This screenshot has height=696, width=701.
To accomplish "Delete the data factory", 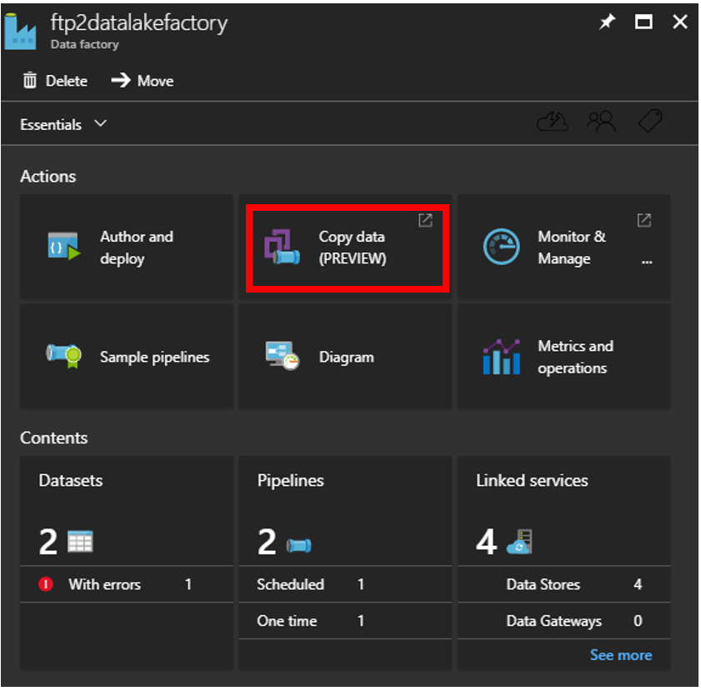I will [55, 81].
